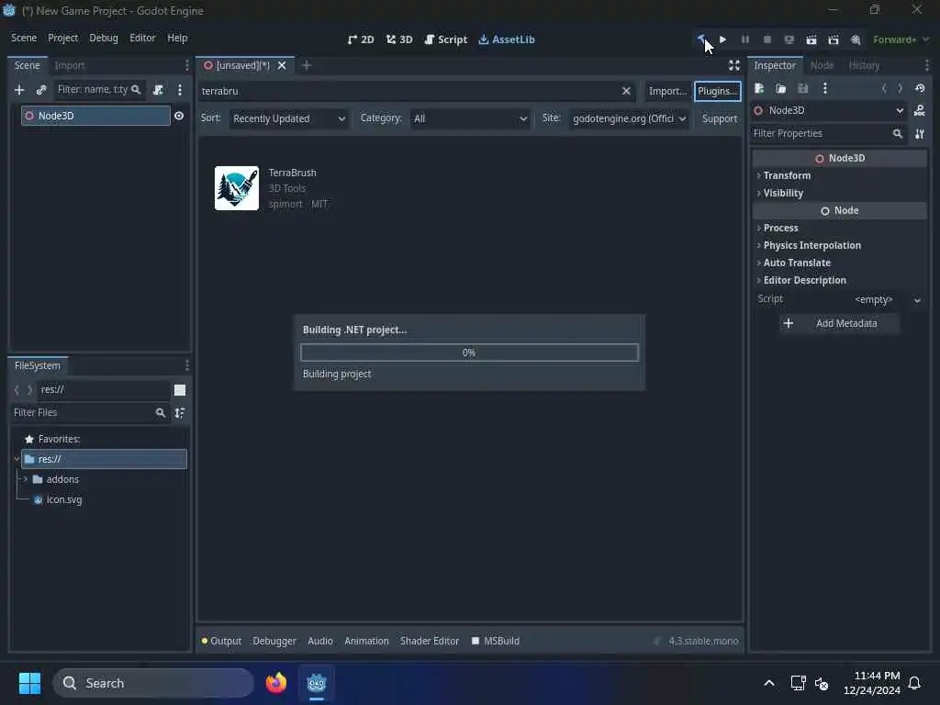
Task: Add a new child node
Action: pyautogui.click(x=19, y=90)
